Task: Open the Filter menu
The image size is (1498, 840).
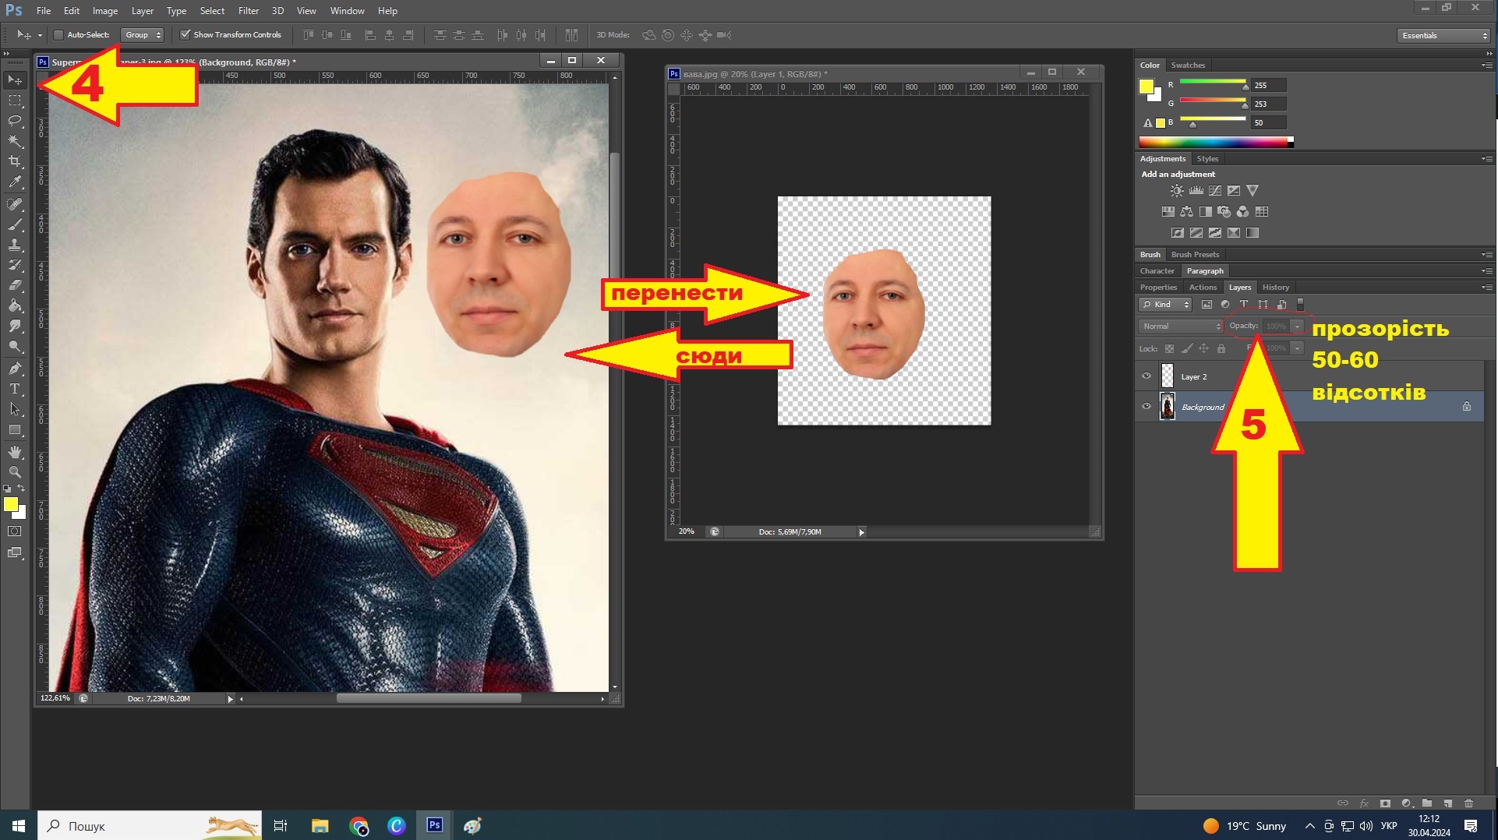Action: click(249, 11)
